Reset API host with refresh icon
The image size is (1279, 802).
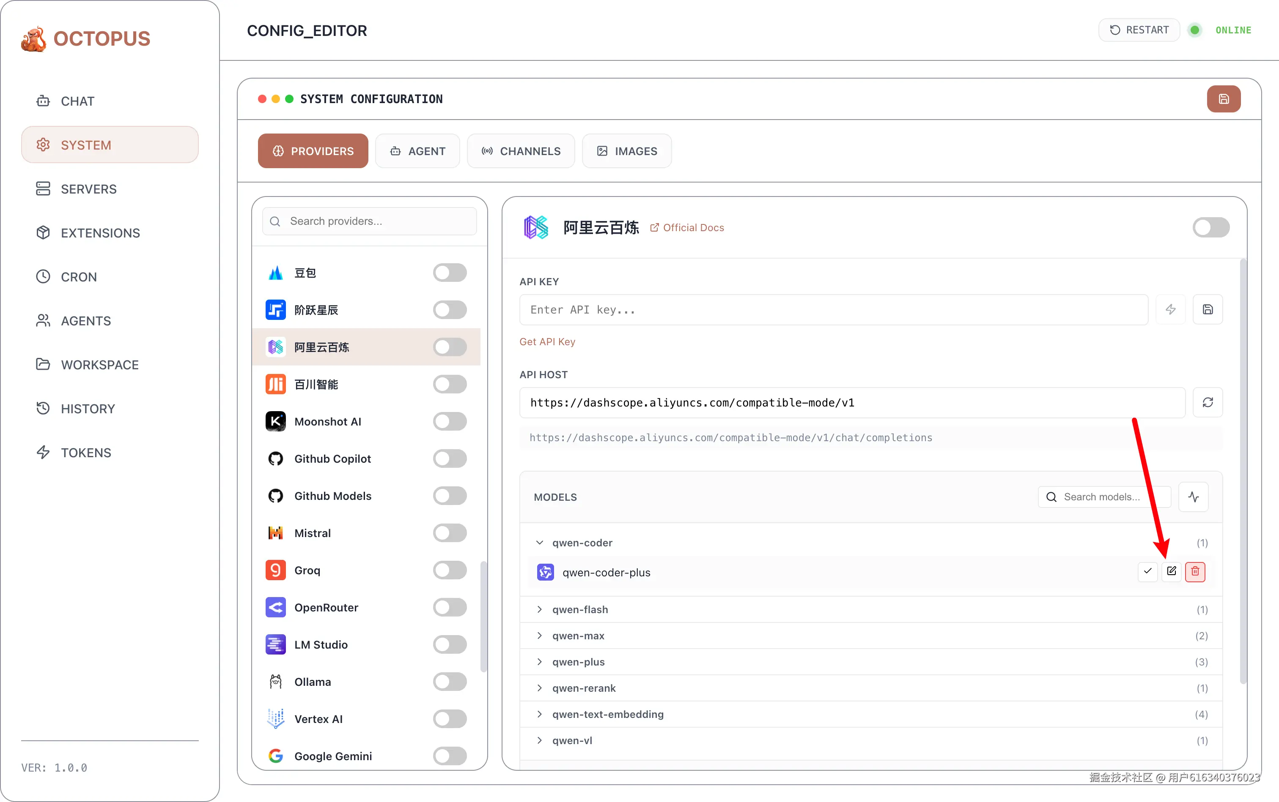[1208, 403]
